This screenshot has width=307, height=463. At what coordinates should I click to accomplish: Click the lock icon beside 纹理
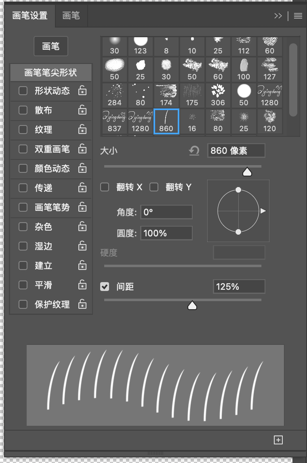[82, 130]
